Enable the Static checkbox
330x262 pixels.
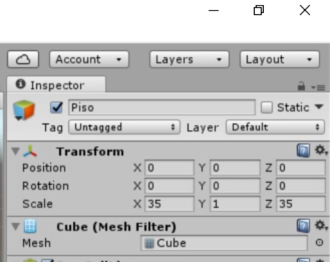click(x=266, y=107)
